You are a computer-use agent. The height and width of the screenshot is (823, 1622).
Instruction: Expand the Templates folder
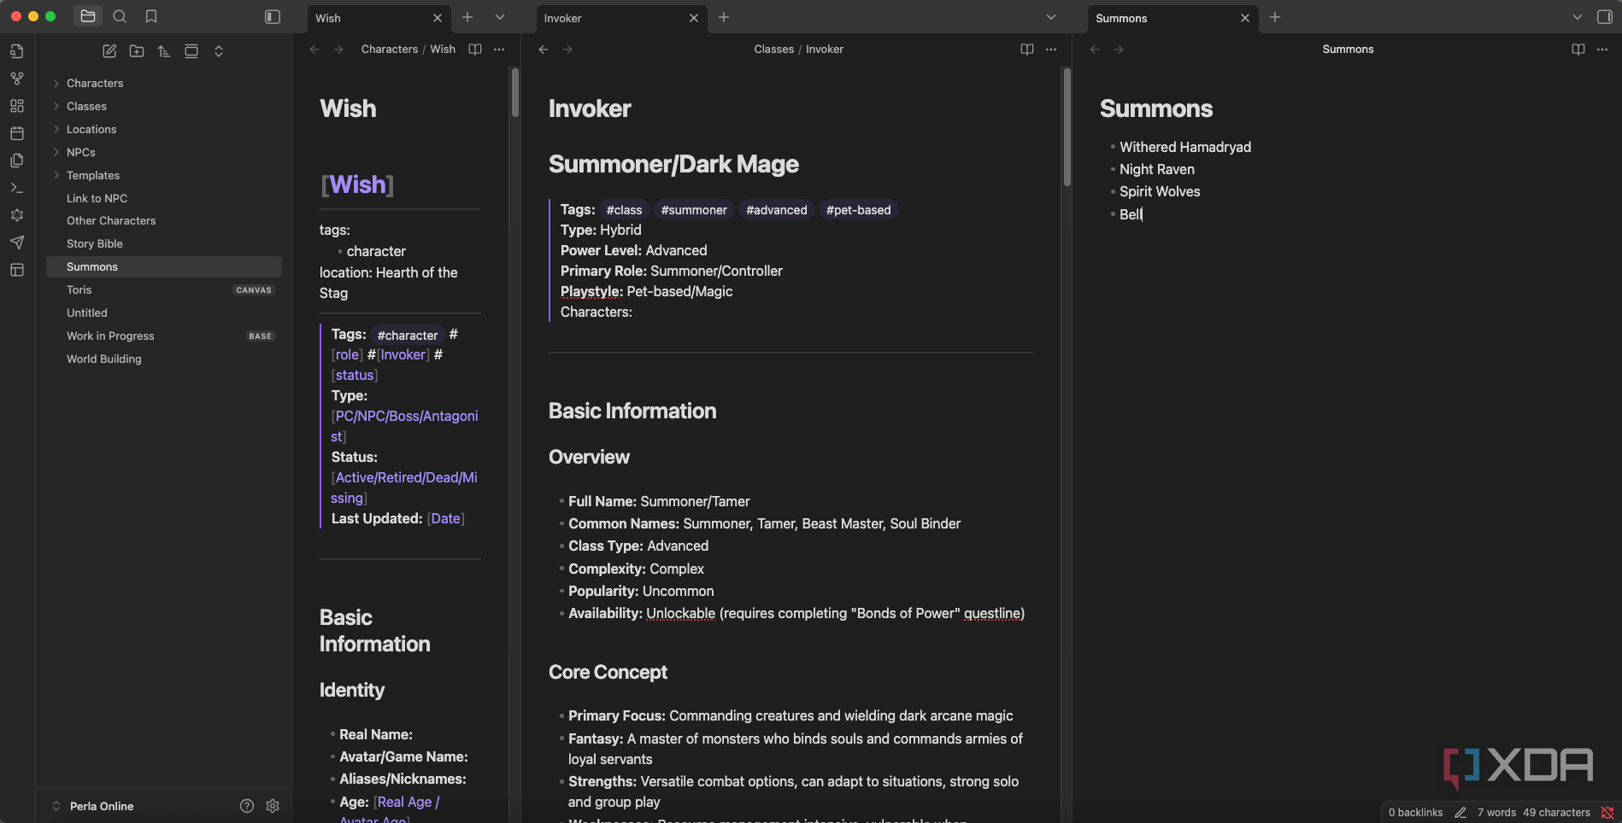click(x=93, y=176)
